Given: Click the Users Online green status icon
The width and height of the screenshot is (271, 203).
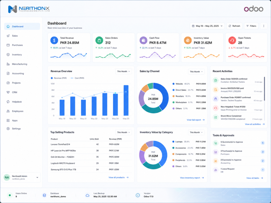Looking at the screenshot, I should tap(10, 195).
